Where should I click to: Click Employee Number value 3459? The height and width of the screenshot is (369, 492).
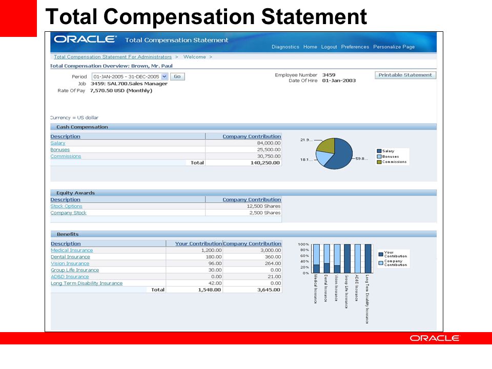tap(329, 75)
